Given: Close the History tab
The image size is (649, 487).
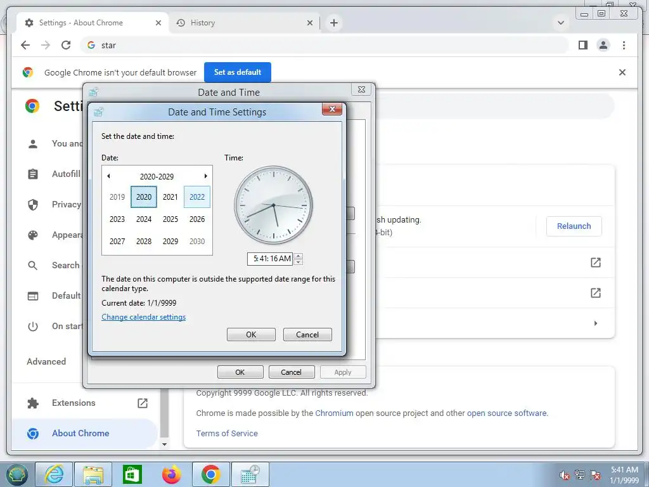Looking at the screenshot, I should click(x=309, y=23).
